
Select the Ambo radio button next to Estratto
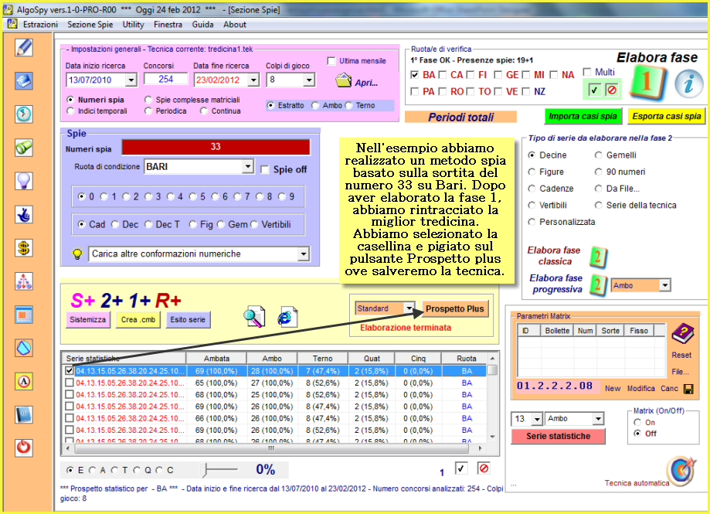[315, 106]
